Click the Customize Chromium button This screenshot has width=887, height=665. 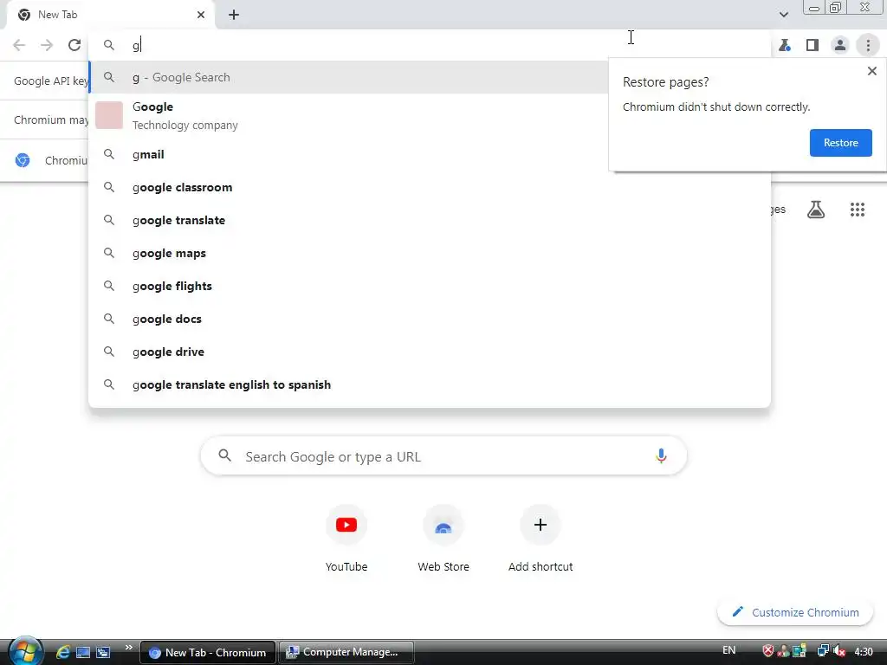[795, 612]
